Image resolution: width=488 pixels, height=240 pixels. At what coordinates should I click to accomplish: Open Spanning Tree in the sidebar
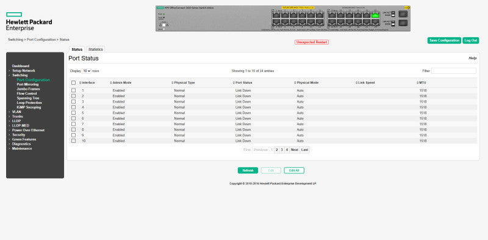pos(28,98)
